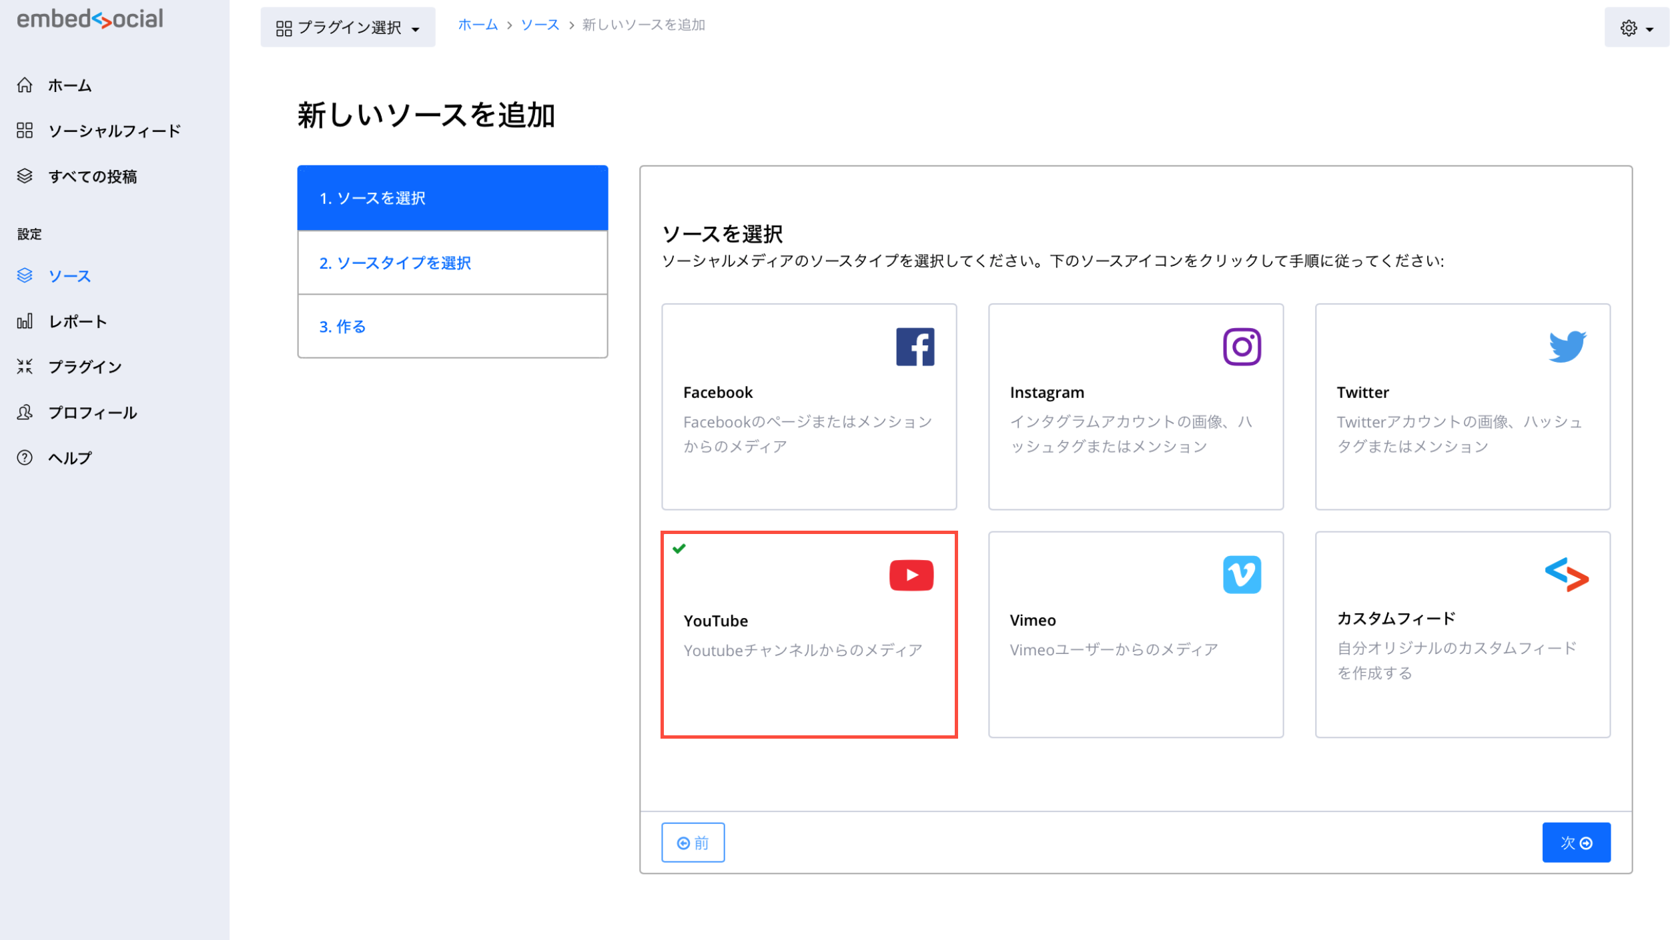Click the カスタムフィード brackets icon
This screenshot has width=1676, height=940.
[1567, 575]
